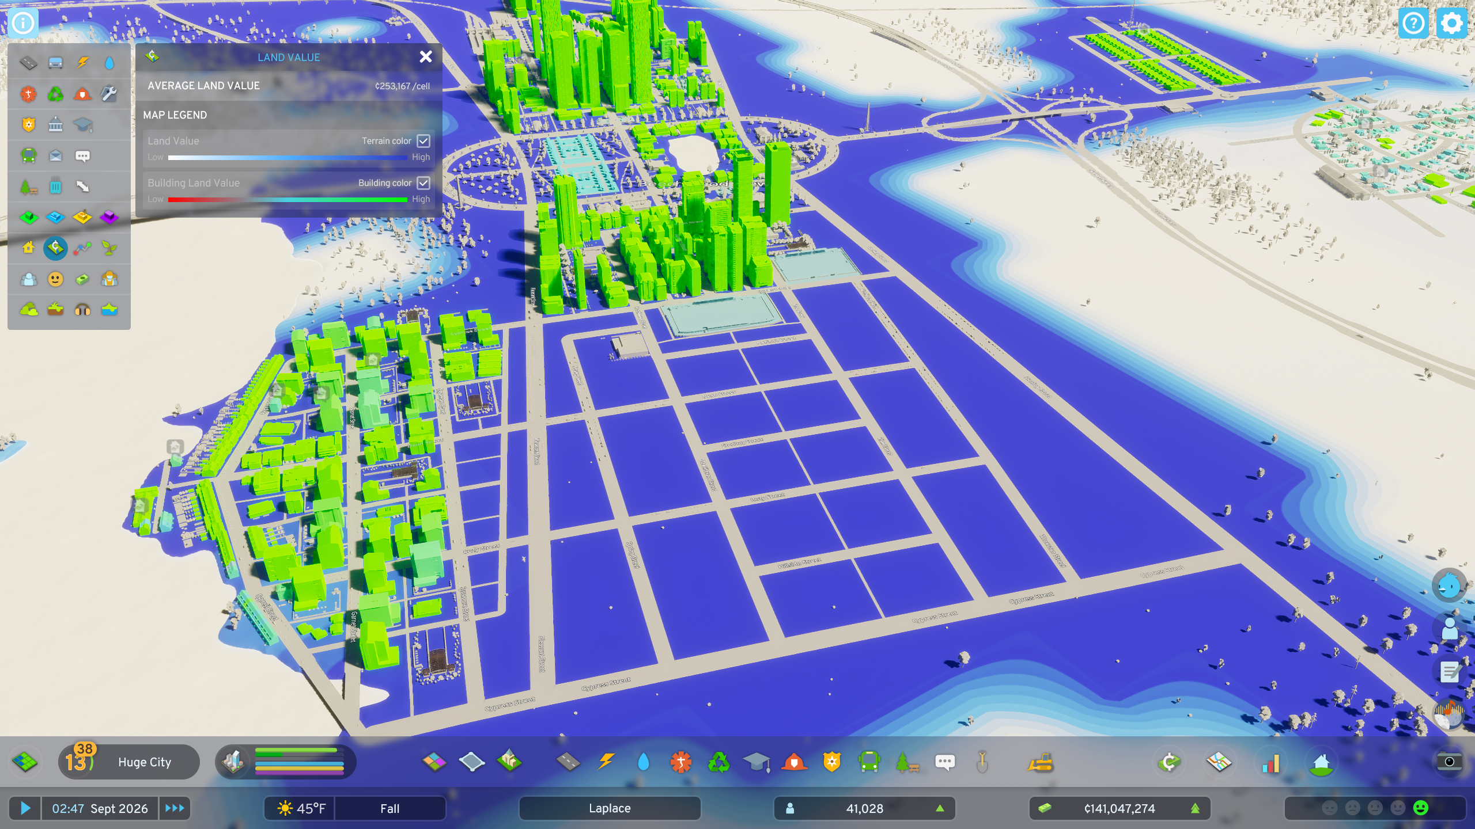Toggle the Terrain color checkbox
Screen dimensions: 1475x829
[423, 141]
